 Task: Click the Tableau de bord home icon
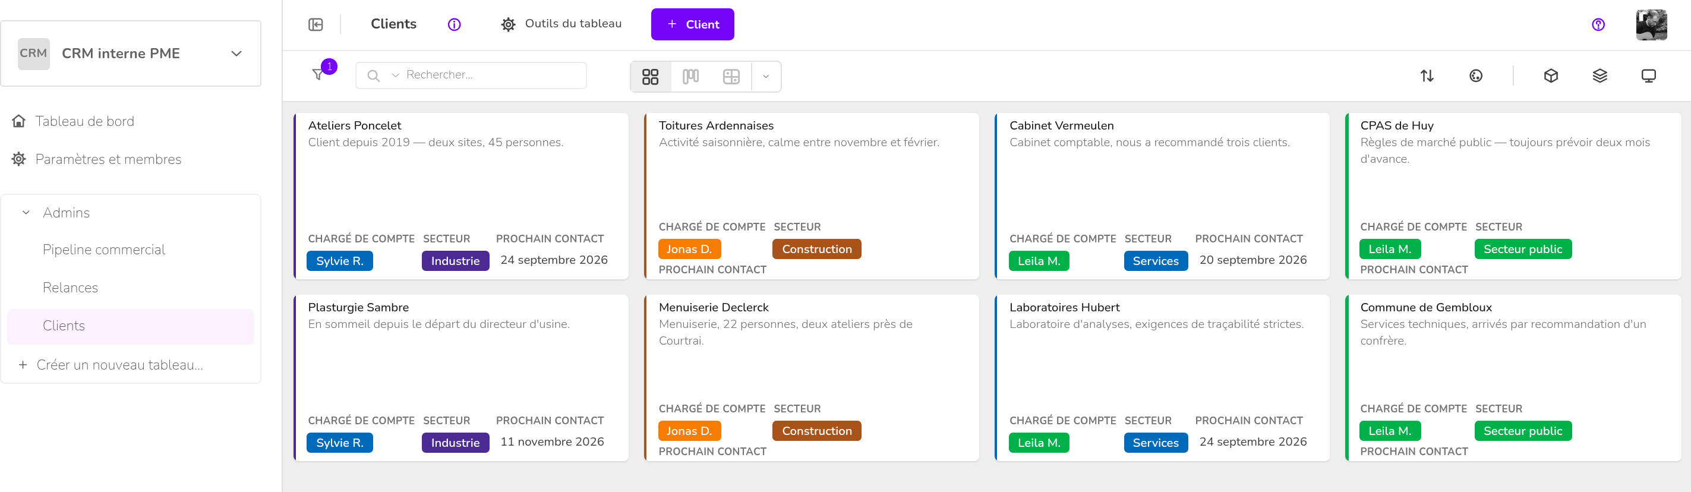[x=19, y=121]
